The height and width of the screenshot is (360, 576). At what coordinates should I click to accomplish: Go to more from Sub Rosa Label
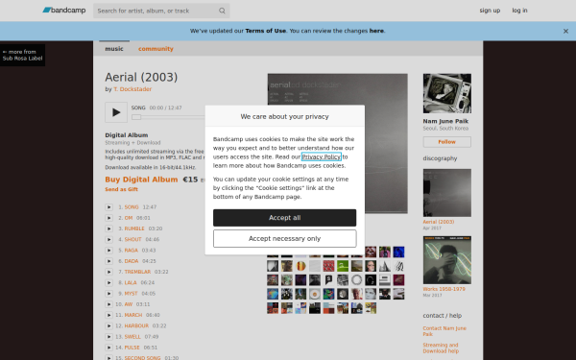point(22,55)
